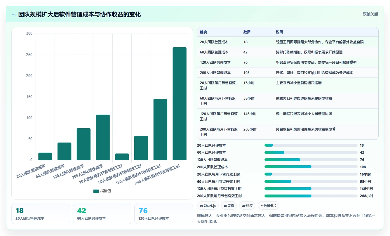Click the 双轴关联 label in header

[x=370, y=14]
